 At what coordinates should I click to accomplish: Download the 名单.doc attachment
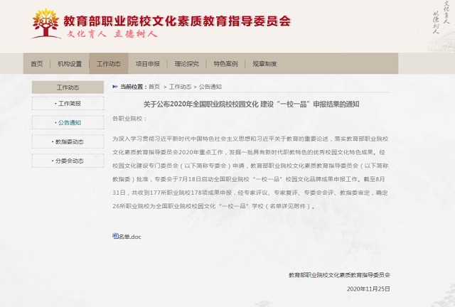click(130, 237)
